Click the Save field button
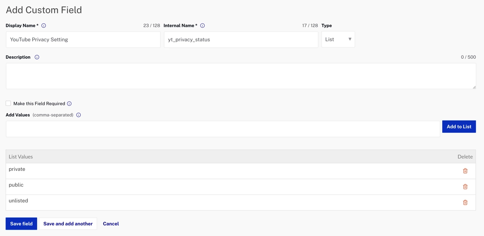Viewport: 484px width, 236px height. click(x=21, y=224)
